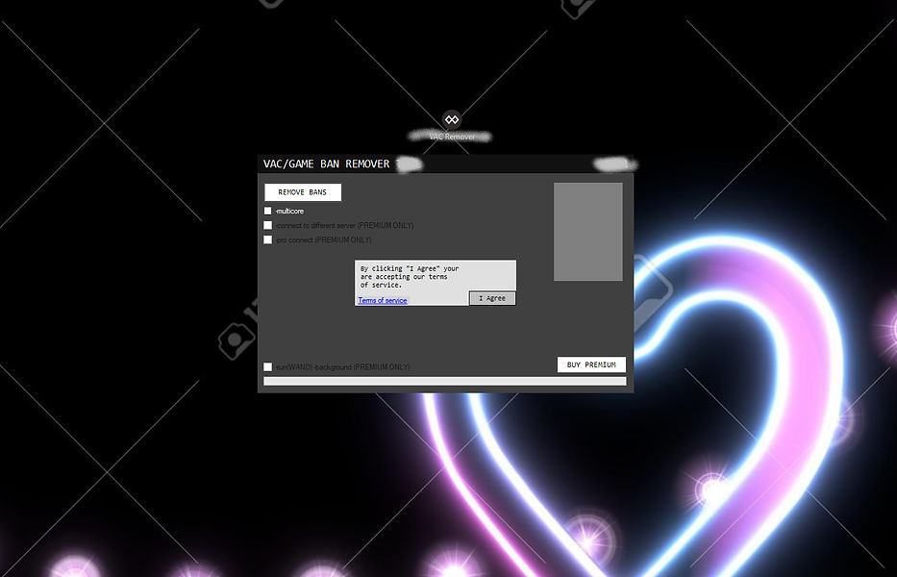The width and height of the screenshot is (897, 577).
Task: Click the terms acceptance message text
Action: pos(410,277)
